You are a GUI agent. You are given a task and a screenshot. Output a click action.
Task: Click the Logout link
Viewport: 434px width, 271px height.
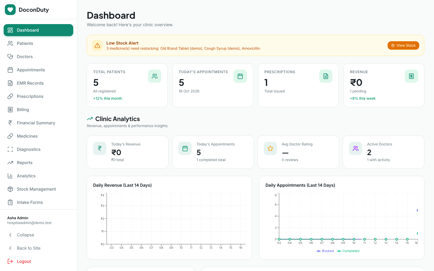click(x=38, y=261)
